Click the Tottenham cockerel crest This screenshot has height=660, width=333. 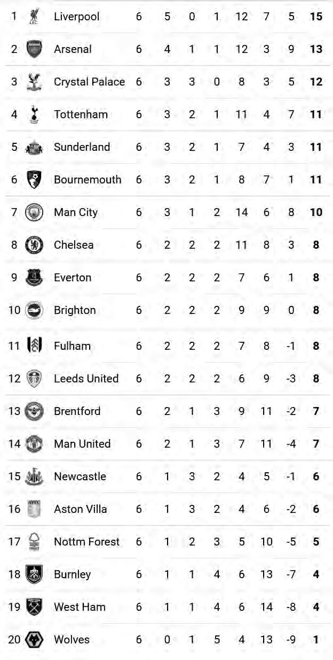pos(34,114)
